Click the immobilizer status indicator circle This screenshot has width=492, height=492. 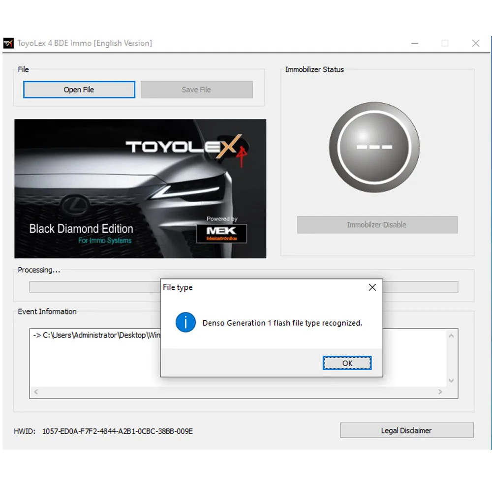pyautogui.click(x=374, y=147)
